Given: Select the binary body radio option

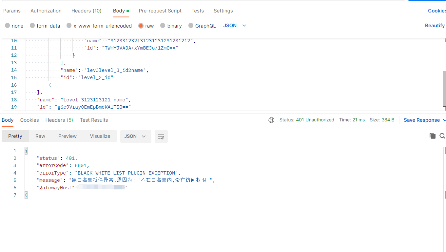Looking at the screenshot, I should point(163,26).
